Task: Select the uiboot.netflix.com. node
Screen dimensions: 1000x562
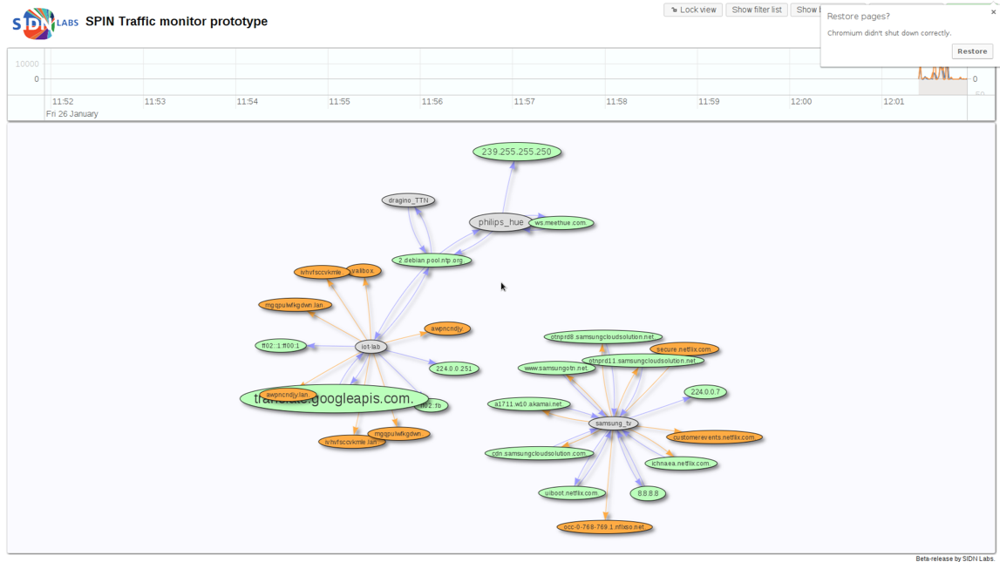Action: pos(571,493)
